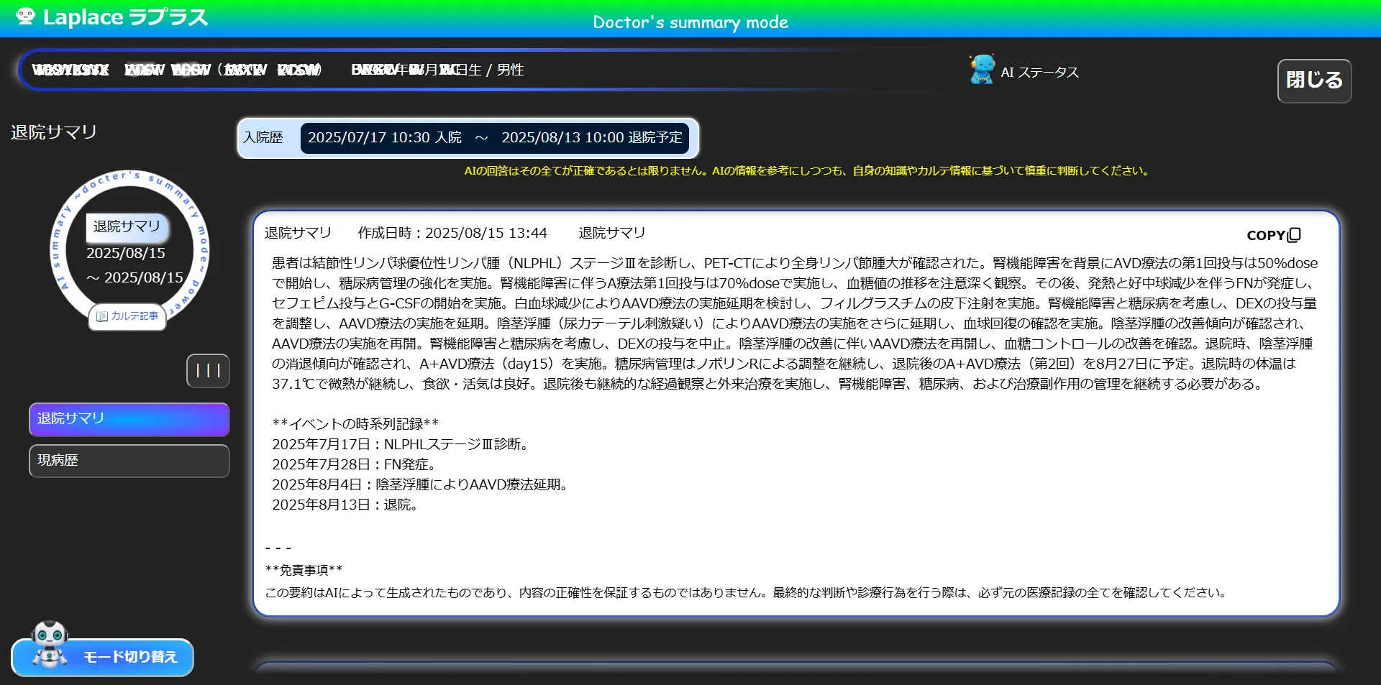Image resolution: width=1381 pixels, height=685 pixels.
Task: Expand the admission history date bar
Action: point(494,138)
